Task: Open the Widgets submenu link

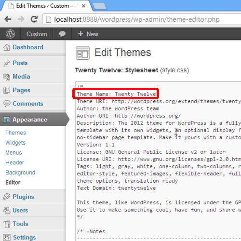Action: (x=15, y=143)
